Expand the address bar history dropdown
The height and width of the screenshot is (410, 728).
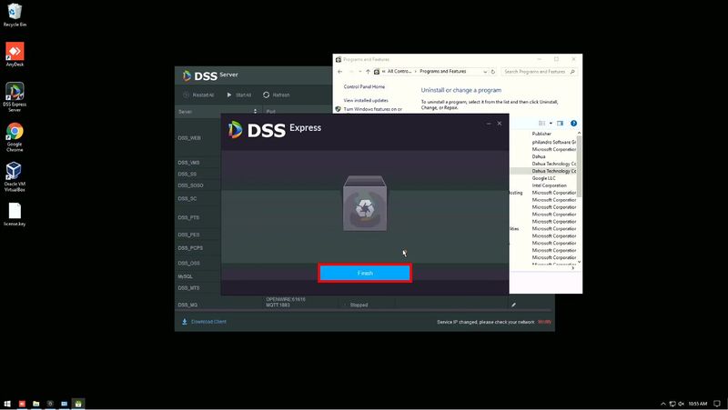[485, 72]
